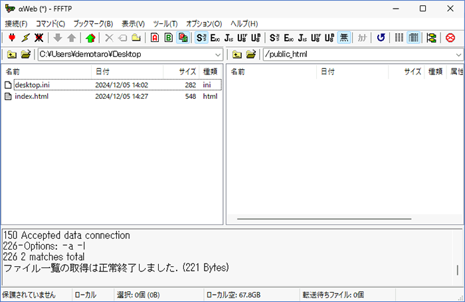
Task: Go up one level in remote pane
Action: 236,54
